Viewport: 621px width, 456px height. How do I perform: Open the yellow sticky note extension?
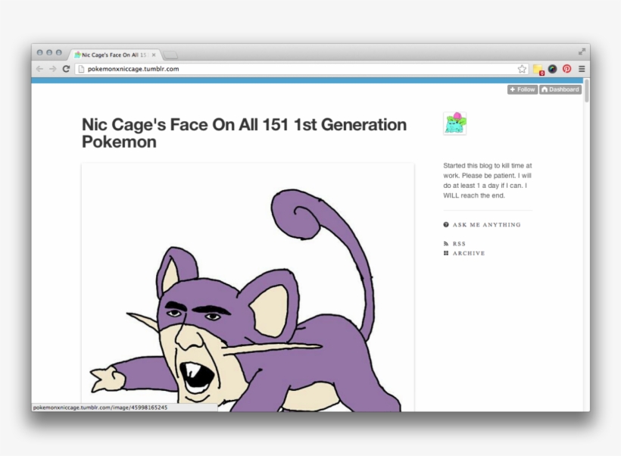[x=538, y=70]
